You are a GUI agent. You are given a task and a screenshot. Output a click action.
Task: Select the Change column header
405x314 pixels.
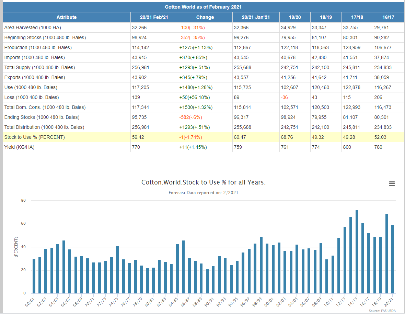205,17
